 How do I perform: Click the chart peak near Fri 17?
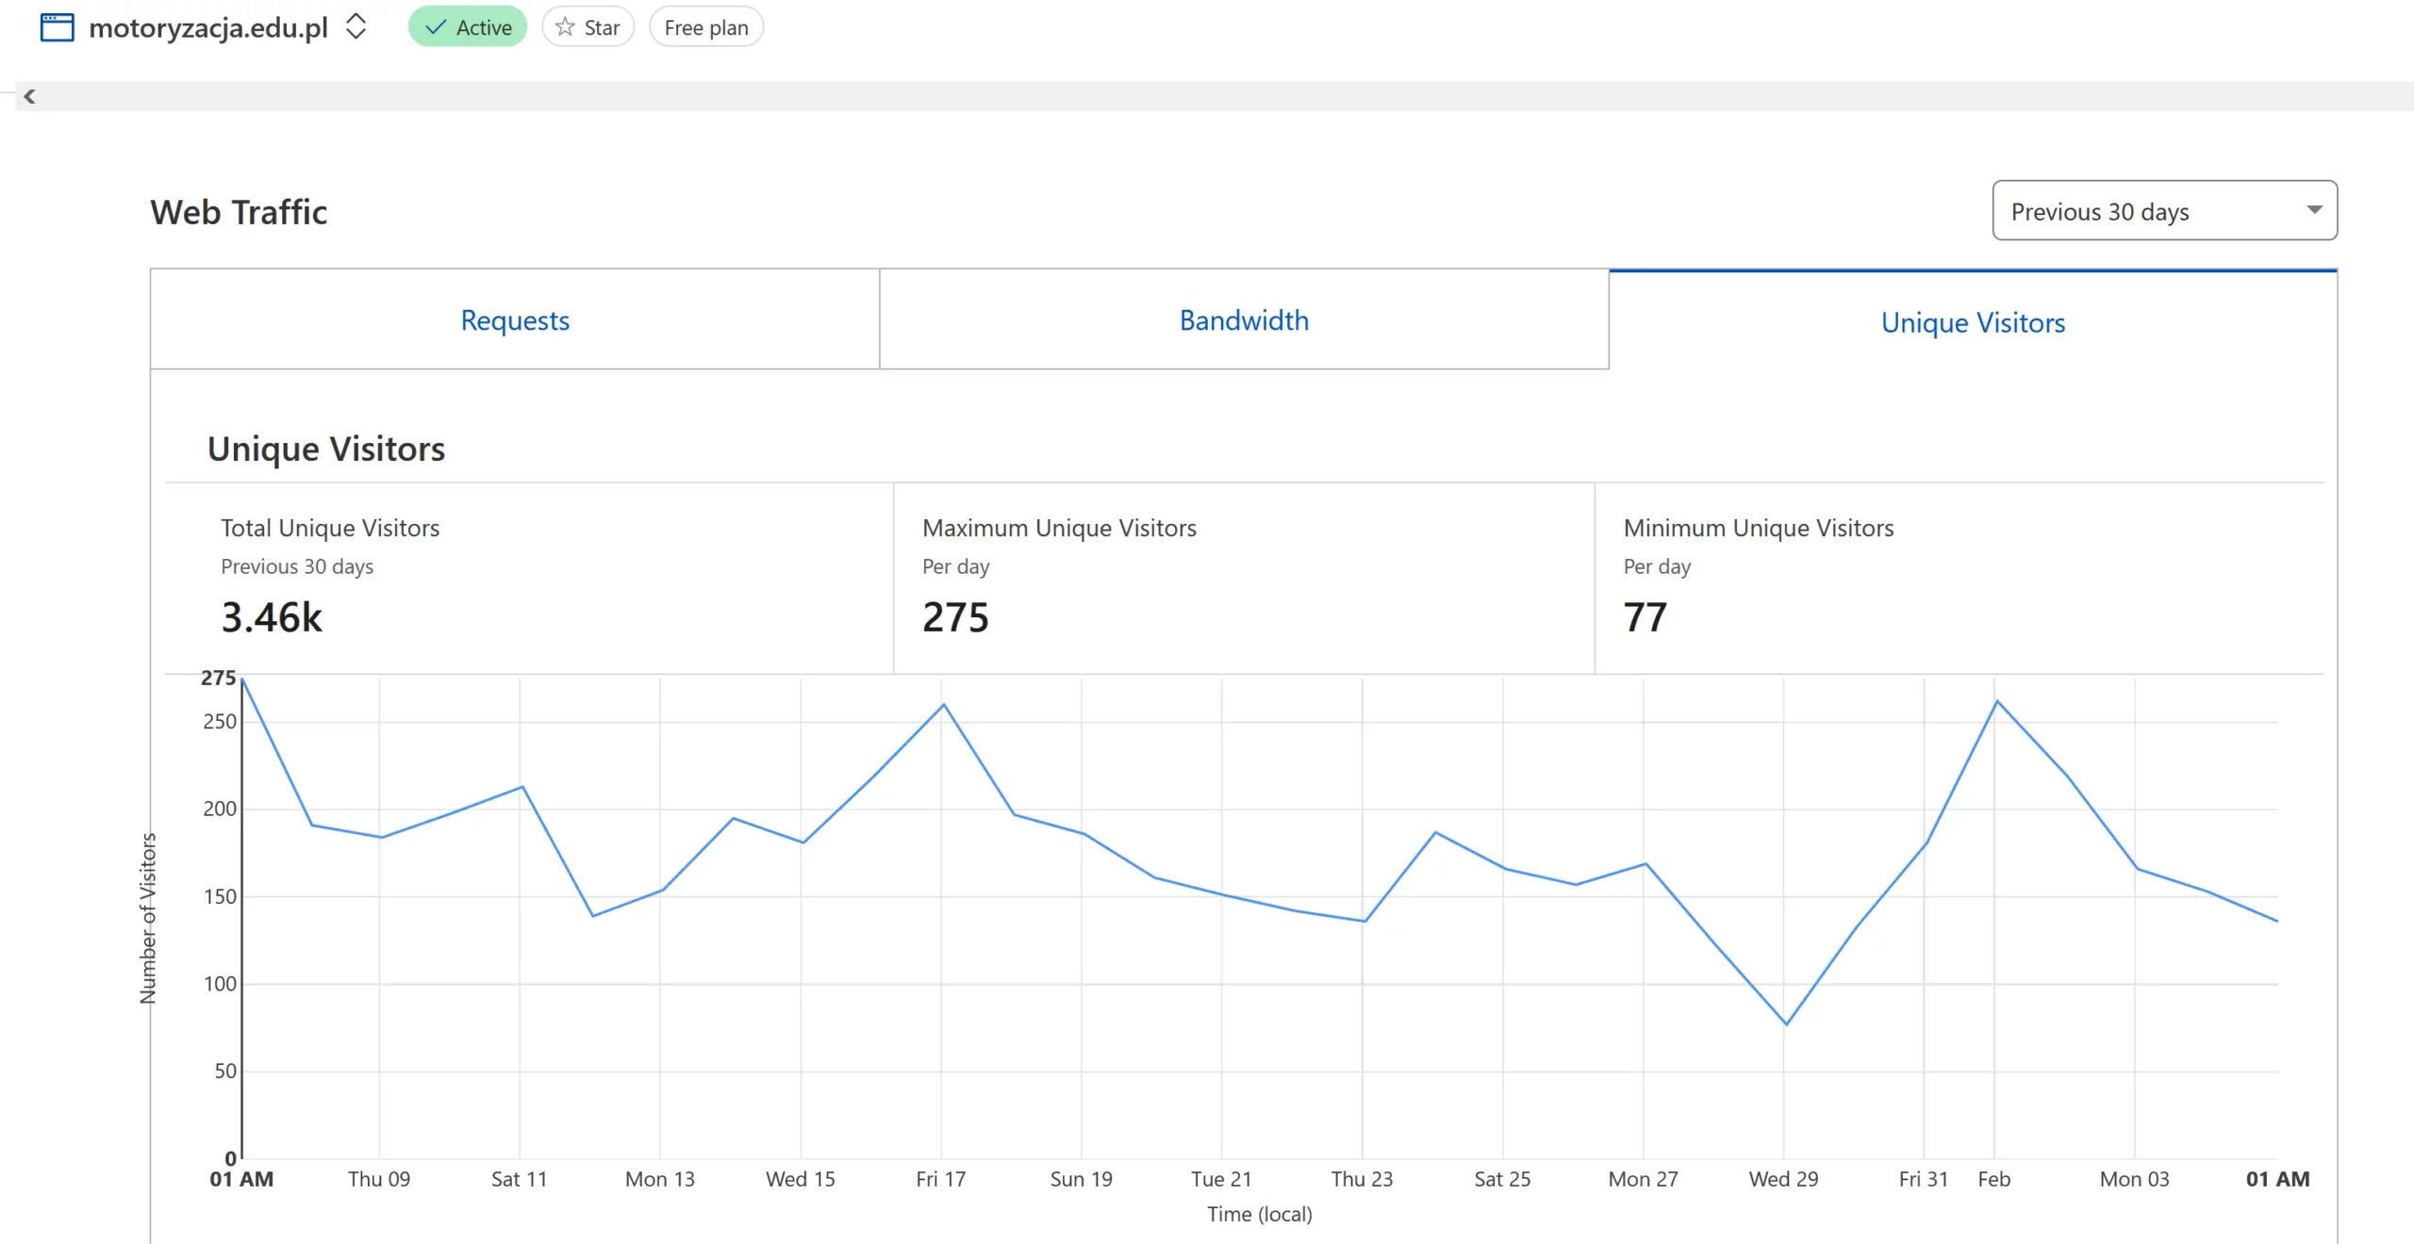943,705
